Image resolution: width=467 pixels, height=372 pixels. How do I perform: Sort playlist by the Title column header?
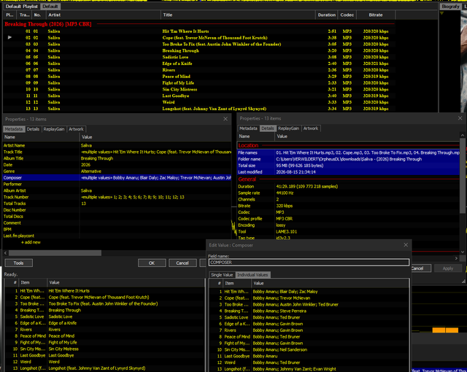click(238, 15)
